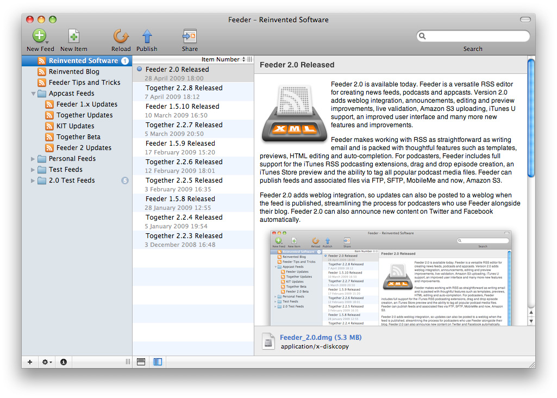The image size is (557, 398).
Task: Click the Reload toolbar icon
Action: (121, 36)
